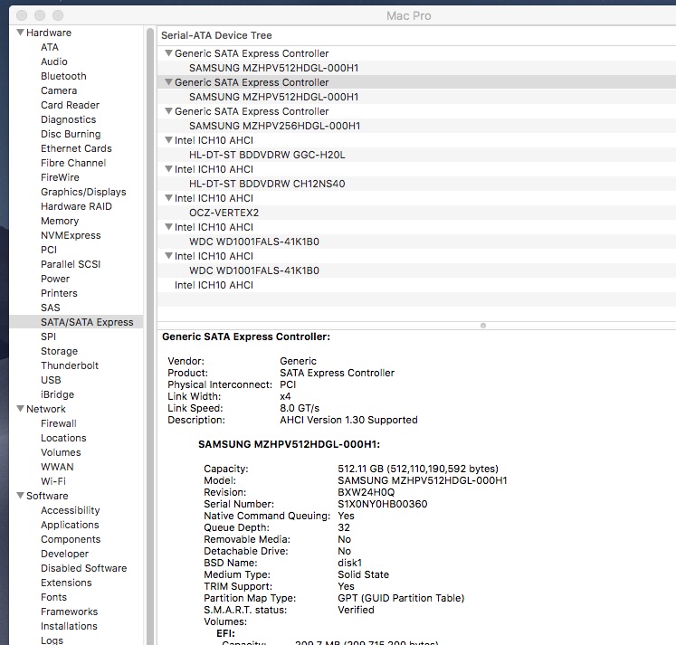Viewport: 676px width, 645px height.
Task: Select Volumes under Network
Action: [61, 452]
